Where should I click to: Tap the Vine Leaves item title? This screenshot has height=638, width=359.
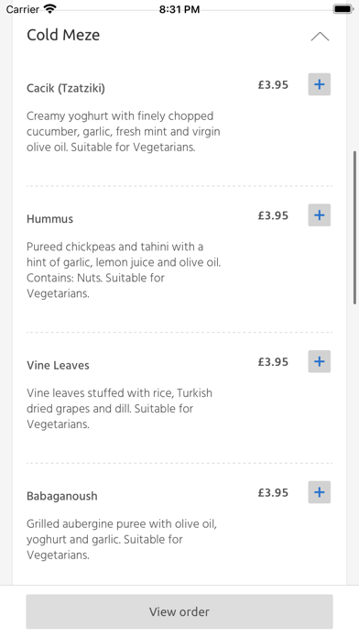coord(58,366)
